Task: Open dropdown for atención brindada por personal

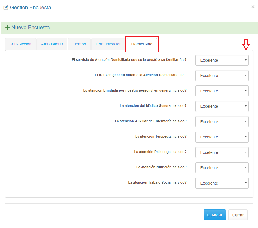Action: 222,91
